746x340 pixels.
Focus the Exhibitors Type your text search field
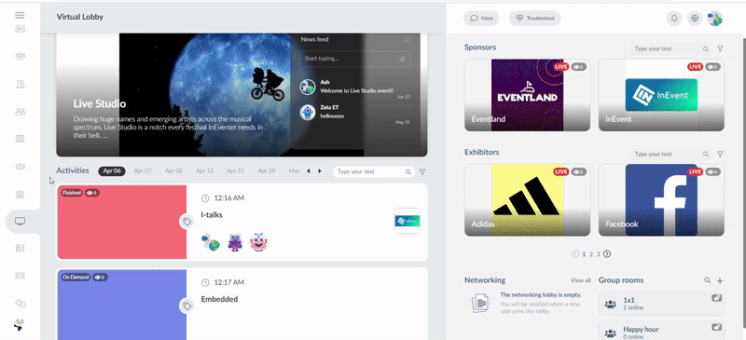click(x=670, y=154)
